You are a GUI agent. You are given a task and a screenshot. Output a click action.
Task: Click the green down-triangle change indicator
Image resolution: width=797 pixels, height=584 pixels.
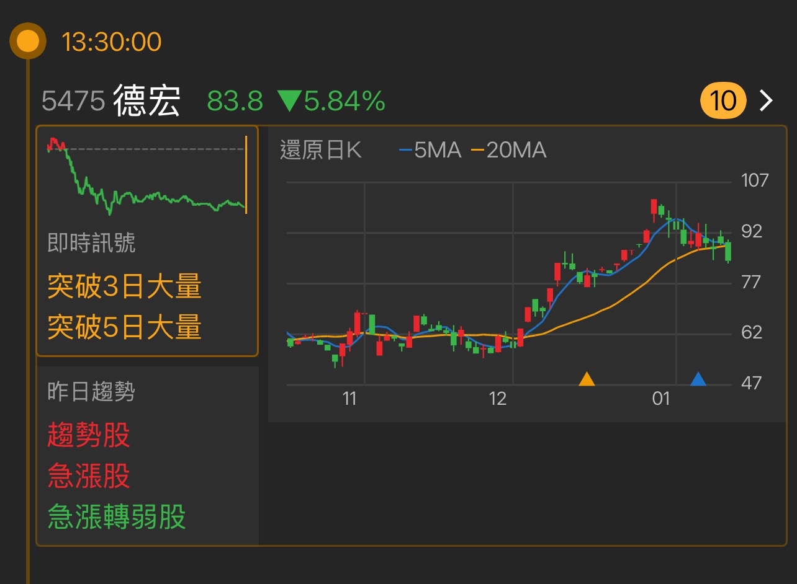point(289,101)
